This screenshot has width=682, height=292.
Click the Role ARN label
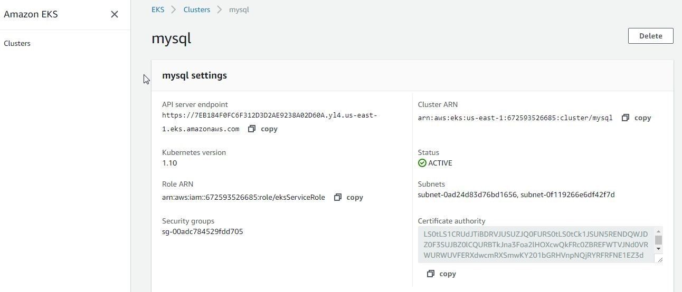[x=177, y=184]
